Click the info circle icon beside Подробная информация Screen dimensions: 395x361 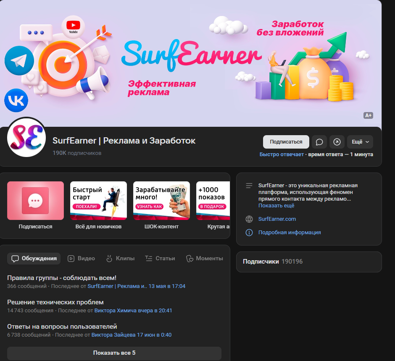tap(249, 233)
